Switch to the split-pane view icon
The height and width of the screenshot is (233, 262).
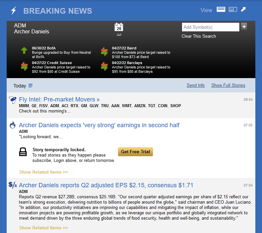pos(233,9)
